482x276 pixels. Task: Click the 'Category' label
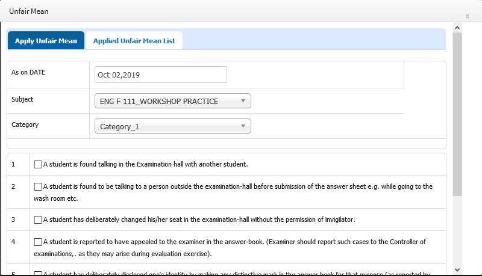25,124
